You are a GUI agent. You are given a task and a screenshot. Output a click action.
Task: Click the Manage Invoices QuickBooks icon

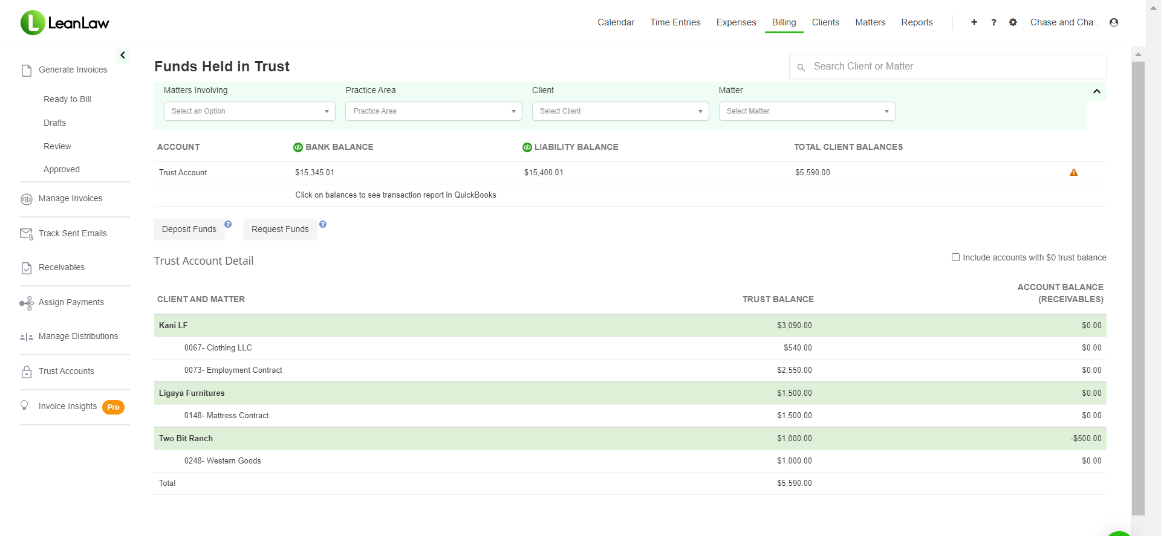(x=27, y=199)
